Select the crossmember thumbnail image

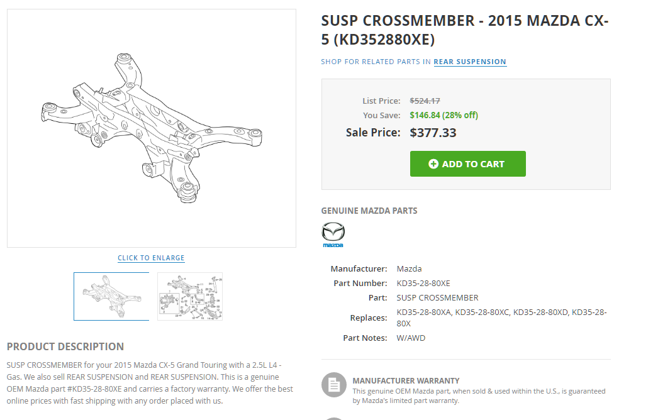[x=111, y=296]
